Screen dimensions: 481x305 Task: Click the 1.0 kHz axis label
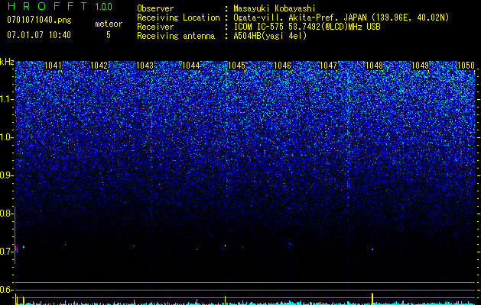7,137
